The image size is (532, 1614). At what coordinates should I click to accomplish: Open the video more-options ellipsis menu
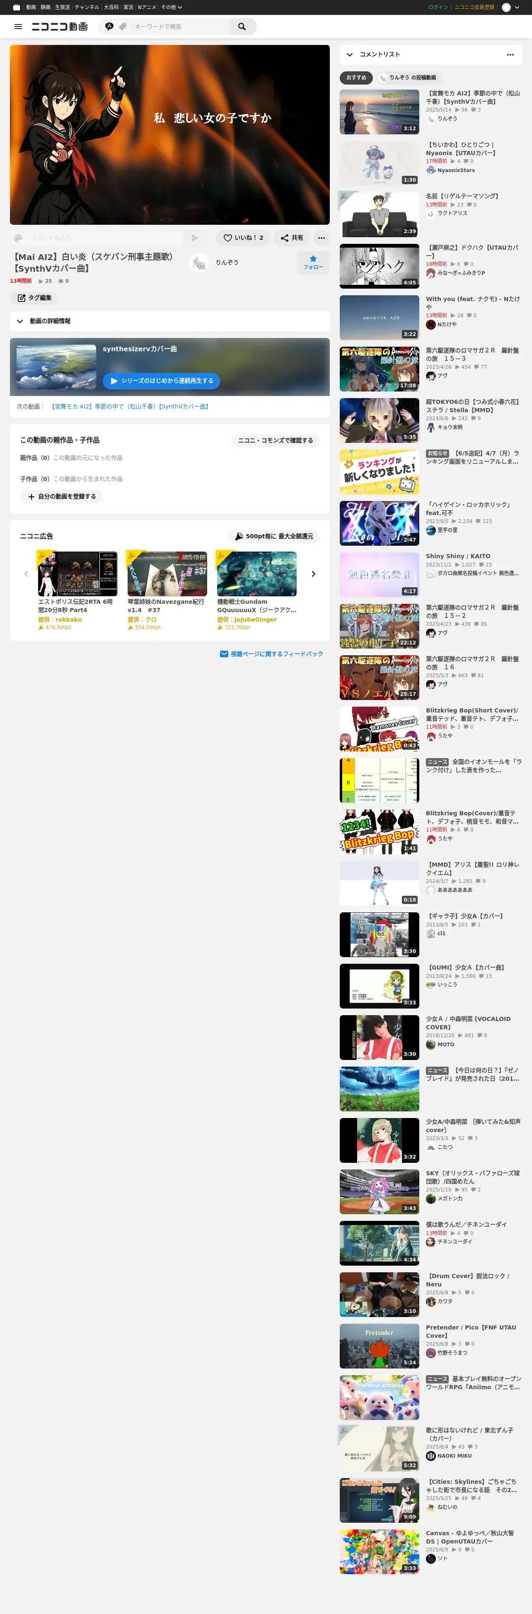point(321,238)
